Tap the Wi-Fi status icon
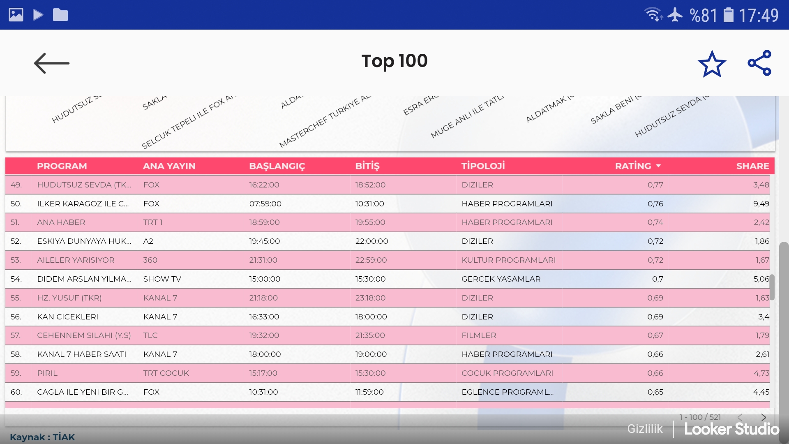This screenshot has width=789, height=444. (653, 15)
